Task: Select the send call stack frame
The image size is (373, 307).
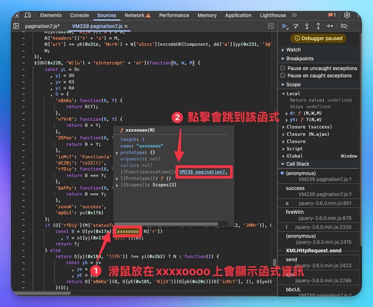Action: point(318,262)
